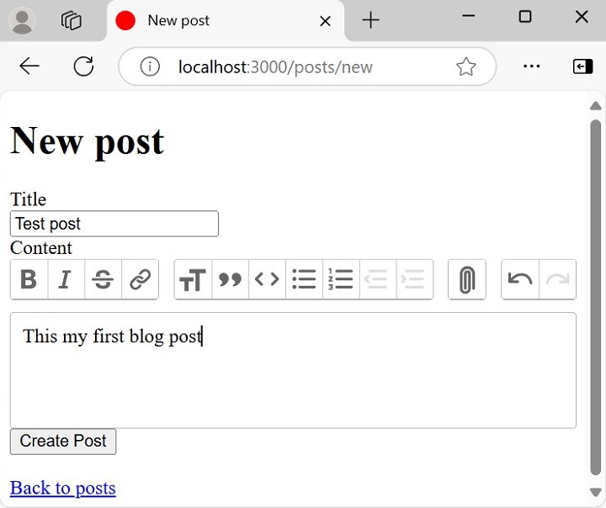606x508 pixels.
Task: Attach files with the paperclip icon
Action: tap(466, 280)
